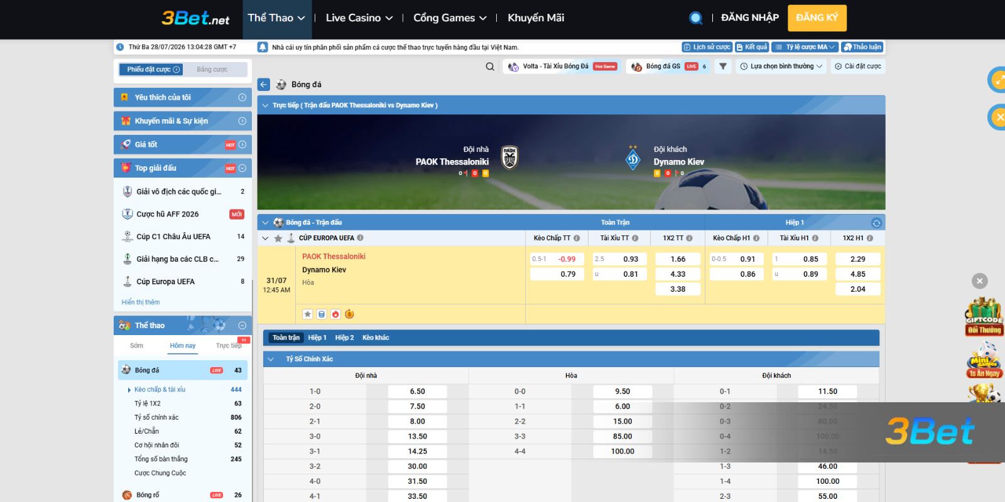Collapse the Trực tiếp live match panel
The width and height of the screenshot is (1005, 502).
pos(265,105)
